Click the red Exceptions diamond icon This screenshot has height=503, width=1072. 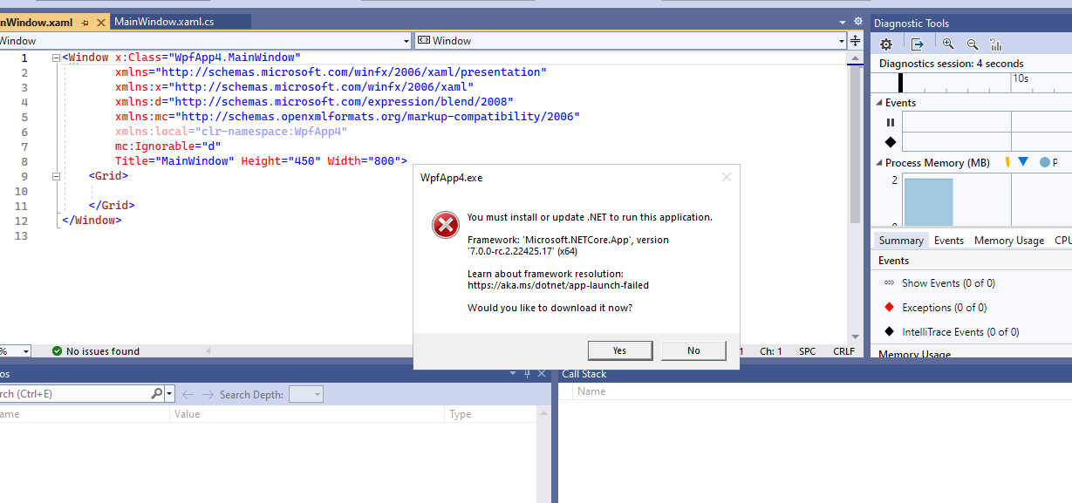click(x=889, y=308)
